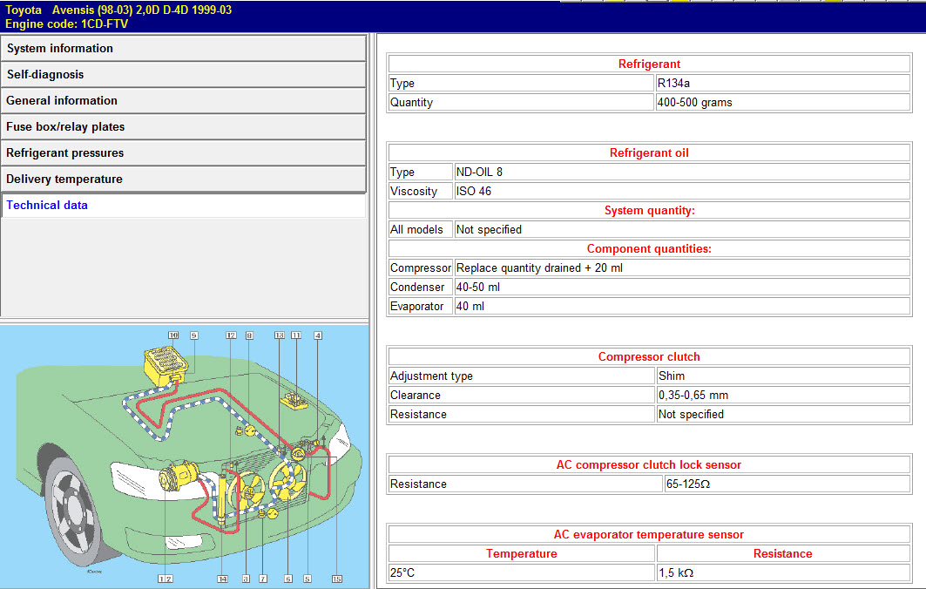926x589 pixels.
Task: Click component label 9 in diagram
Action: click(x=193, y=335)
